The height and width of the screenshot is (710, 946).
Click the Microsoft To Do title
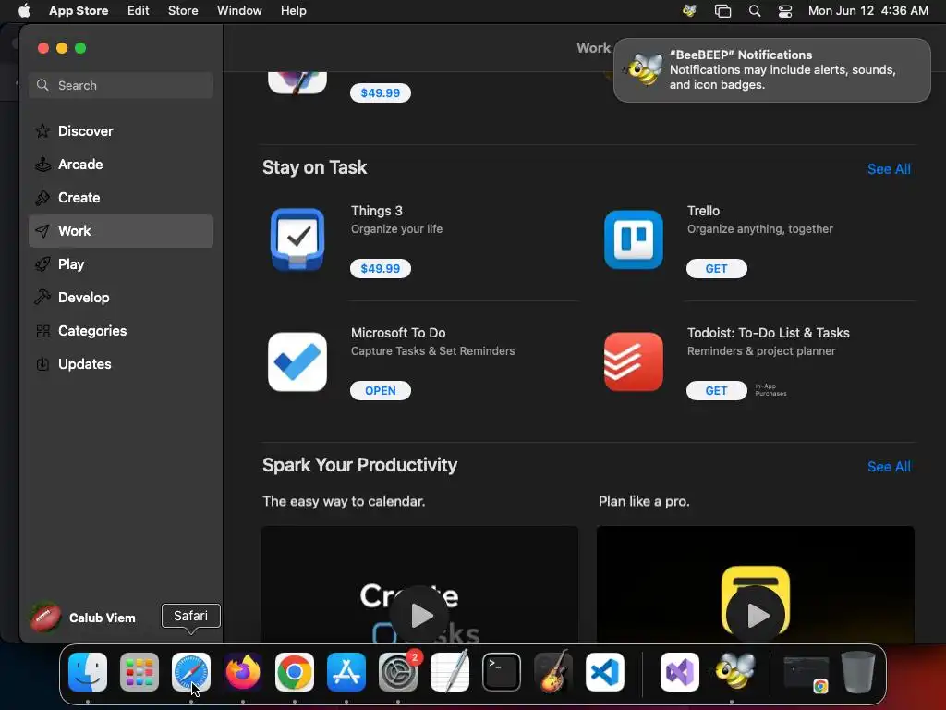pyautogui.click(x=398, y=333)
